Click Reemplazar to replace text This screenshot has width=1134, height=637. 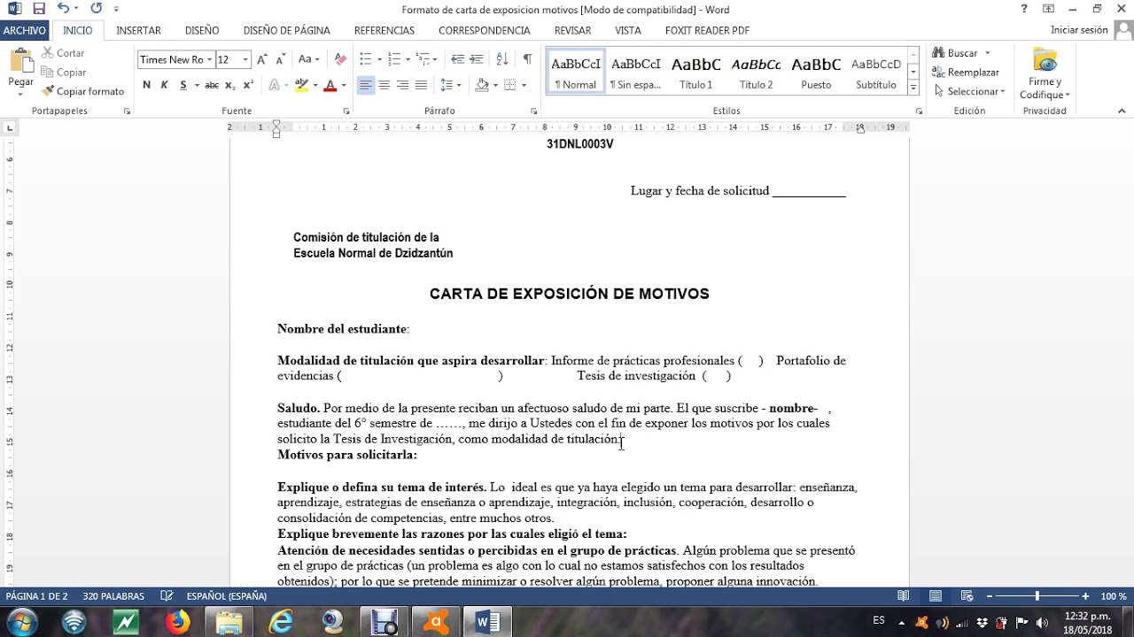(970, 72)
